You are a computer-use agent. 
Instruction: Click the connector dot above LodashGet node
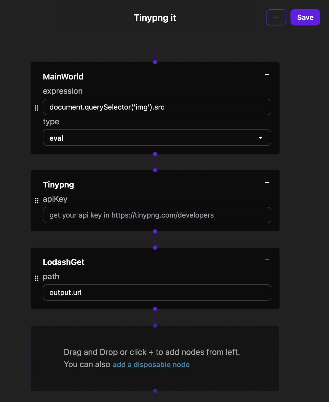pyautogui.click(x=155, y=248)
